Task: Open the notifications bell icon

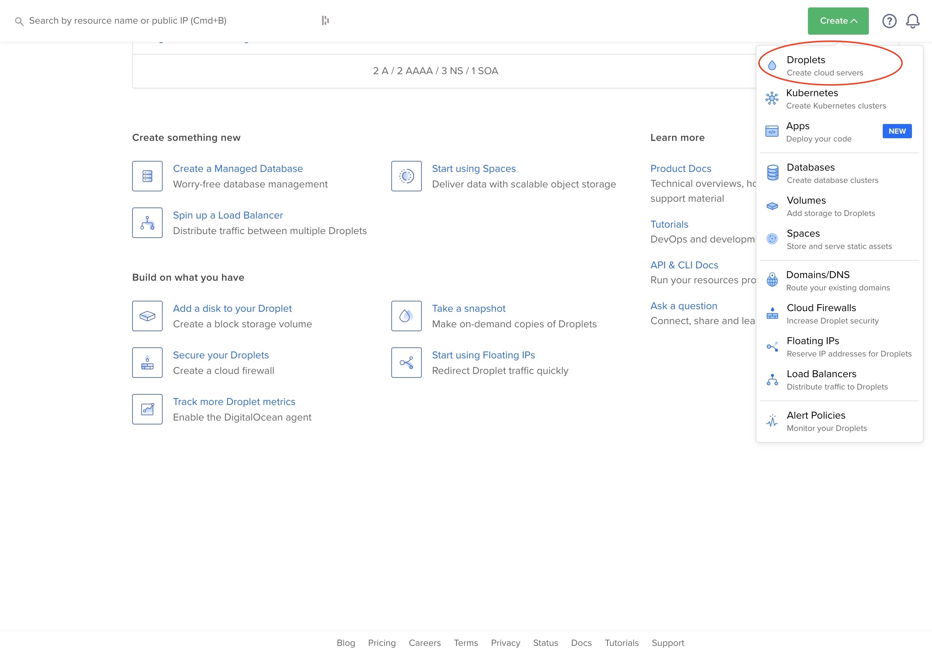Action: (x=913, y=21)
